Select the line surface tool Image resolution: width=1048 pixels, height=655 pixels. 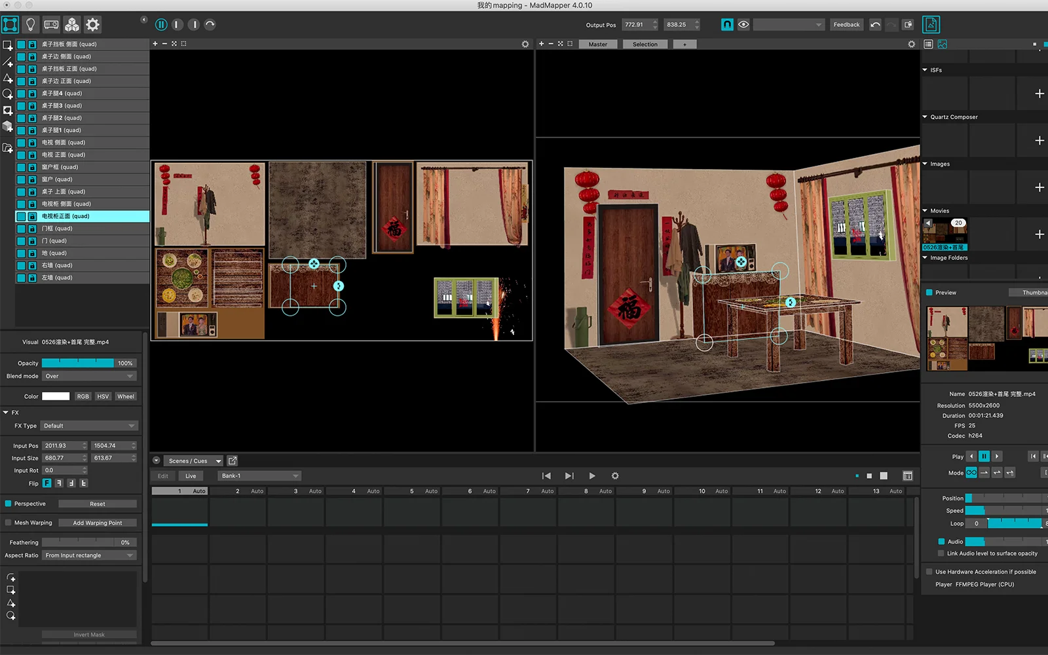8,62
